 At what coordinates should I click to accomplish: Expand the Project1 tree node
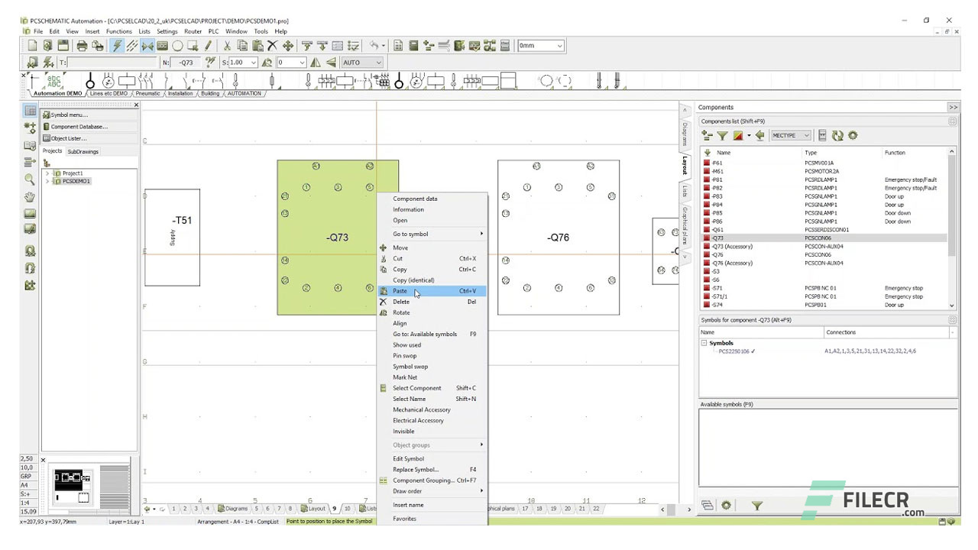click(x=47, y=173)
